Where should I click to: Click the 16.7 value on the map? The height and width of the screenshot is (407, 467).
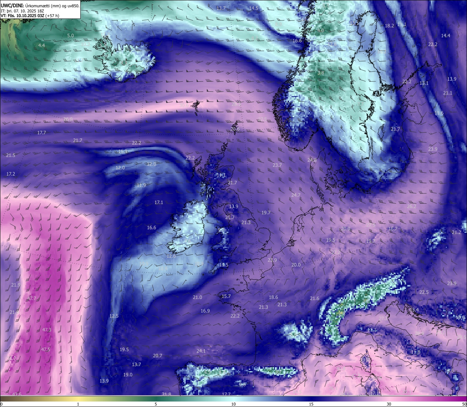pos(393,229)
